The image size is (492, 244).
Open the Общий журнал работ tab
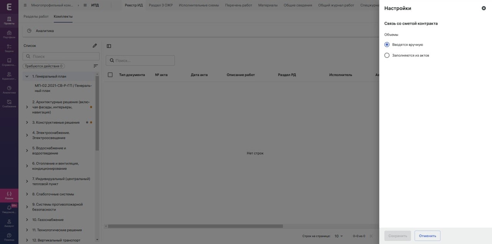[x=336, y=5]
